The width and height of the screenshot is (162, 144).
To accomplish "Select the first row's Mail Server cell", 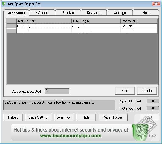I will (44, 26).
